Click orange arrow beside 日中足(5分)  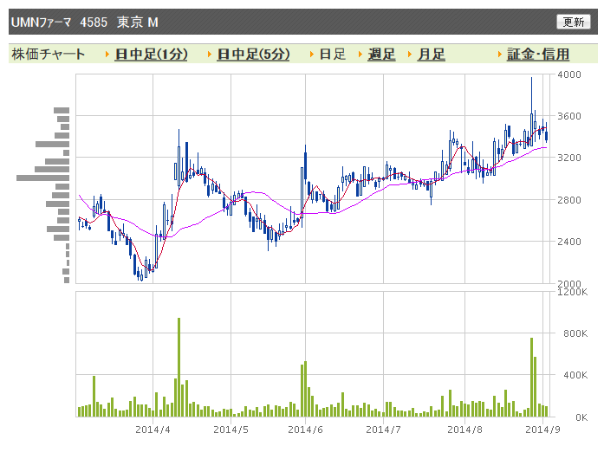[x=210, y=55]
